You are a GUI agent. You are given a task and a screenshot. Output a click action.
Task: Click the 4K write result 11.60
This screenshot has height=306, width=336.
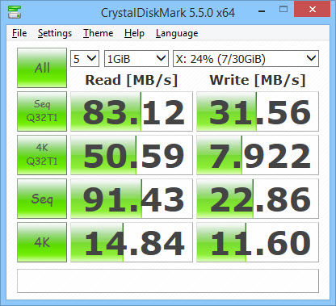click(258, 242)
